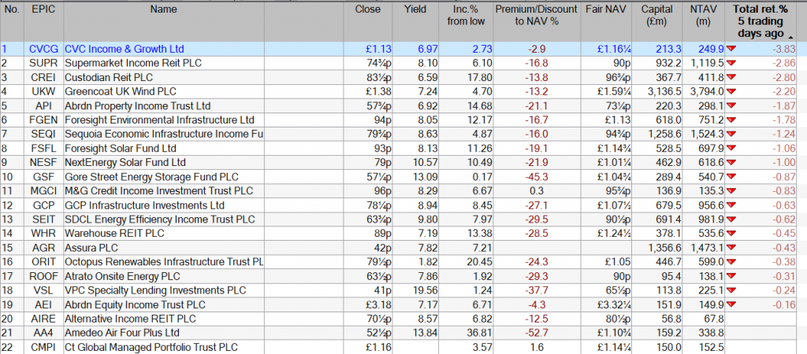Click the Yield column header
807x354 pixels.
pos(415,9)
